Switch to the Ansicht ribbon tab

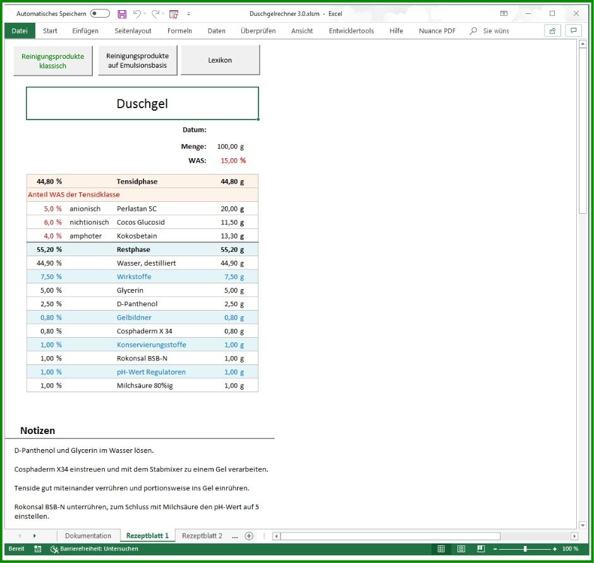(302, 31)
